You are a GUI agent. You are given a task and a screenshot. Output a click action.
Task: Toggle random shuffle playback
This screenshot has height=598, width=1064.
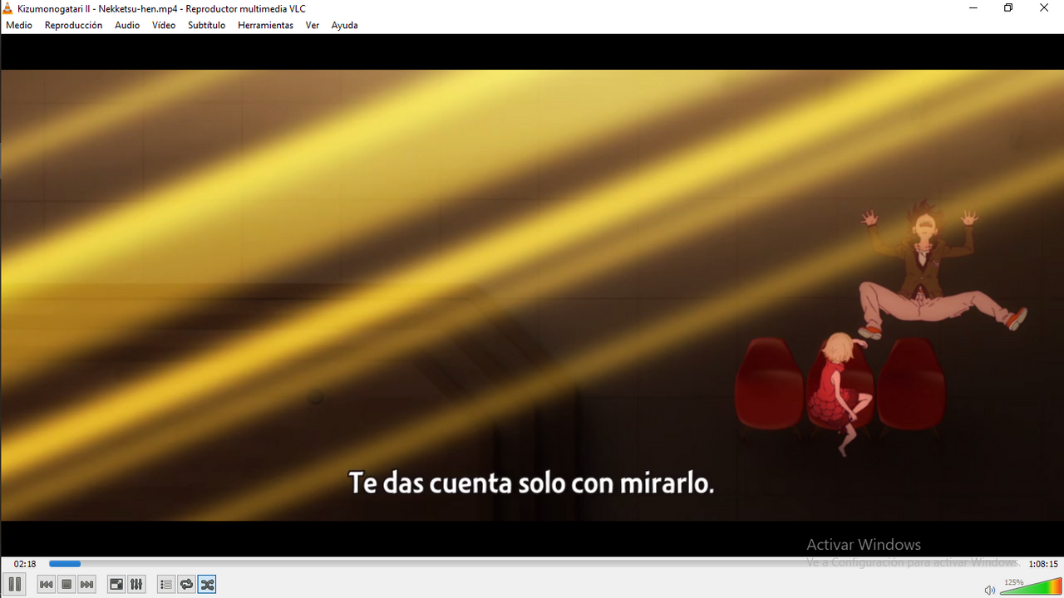point(207,585)
